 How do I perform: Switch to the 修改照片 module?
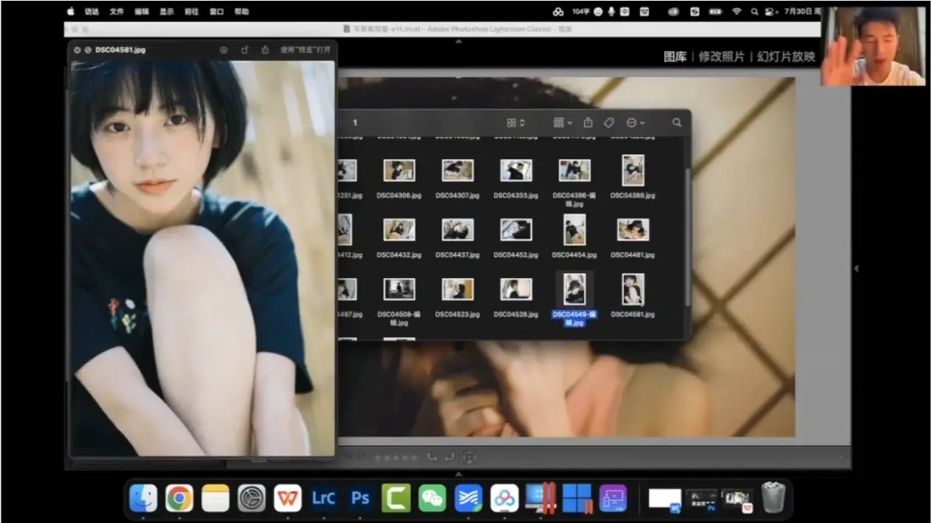721,57
